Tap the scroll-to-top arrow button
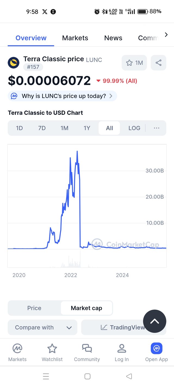The image size is (174, 387). pyautogui.click(x=154, y=321)
